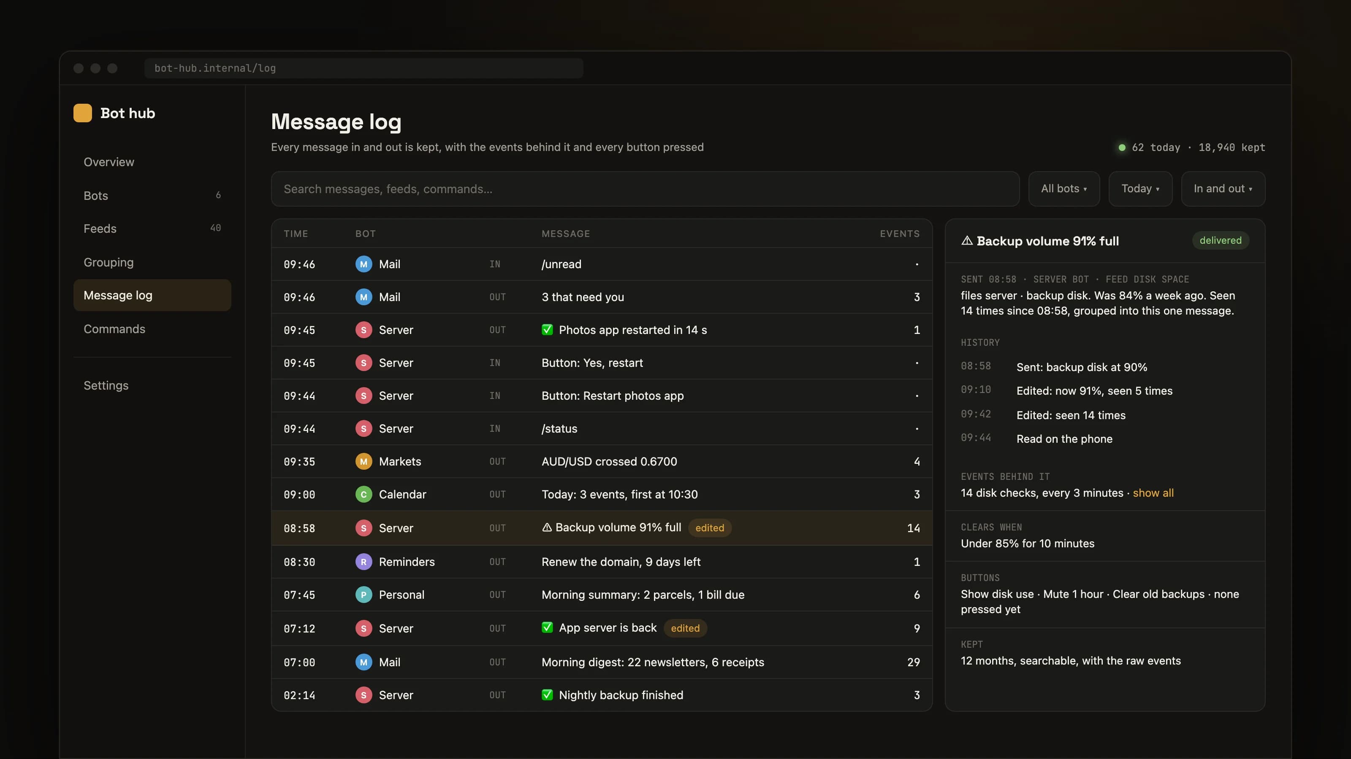Select 'Morning summary: 2 parcels, 1 bill due'

pyautogui.click(x=643, y=595)
